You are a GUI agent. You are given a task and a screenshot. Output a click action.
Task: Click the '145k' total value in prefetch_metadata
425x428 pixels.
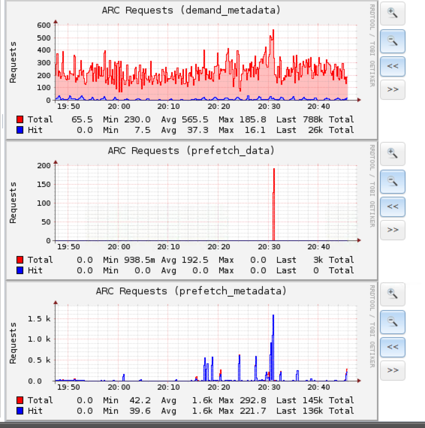click(x=313, y=401)
